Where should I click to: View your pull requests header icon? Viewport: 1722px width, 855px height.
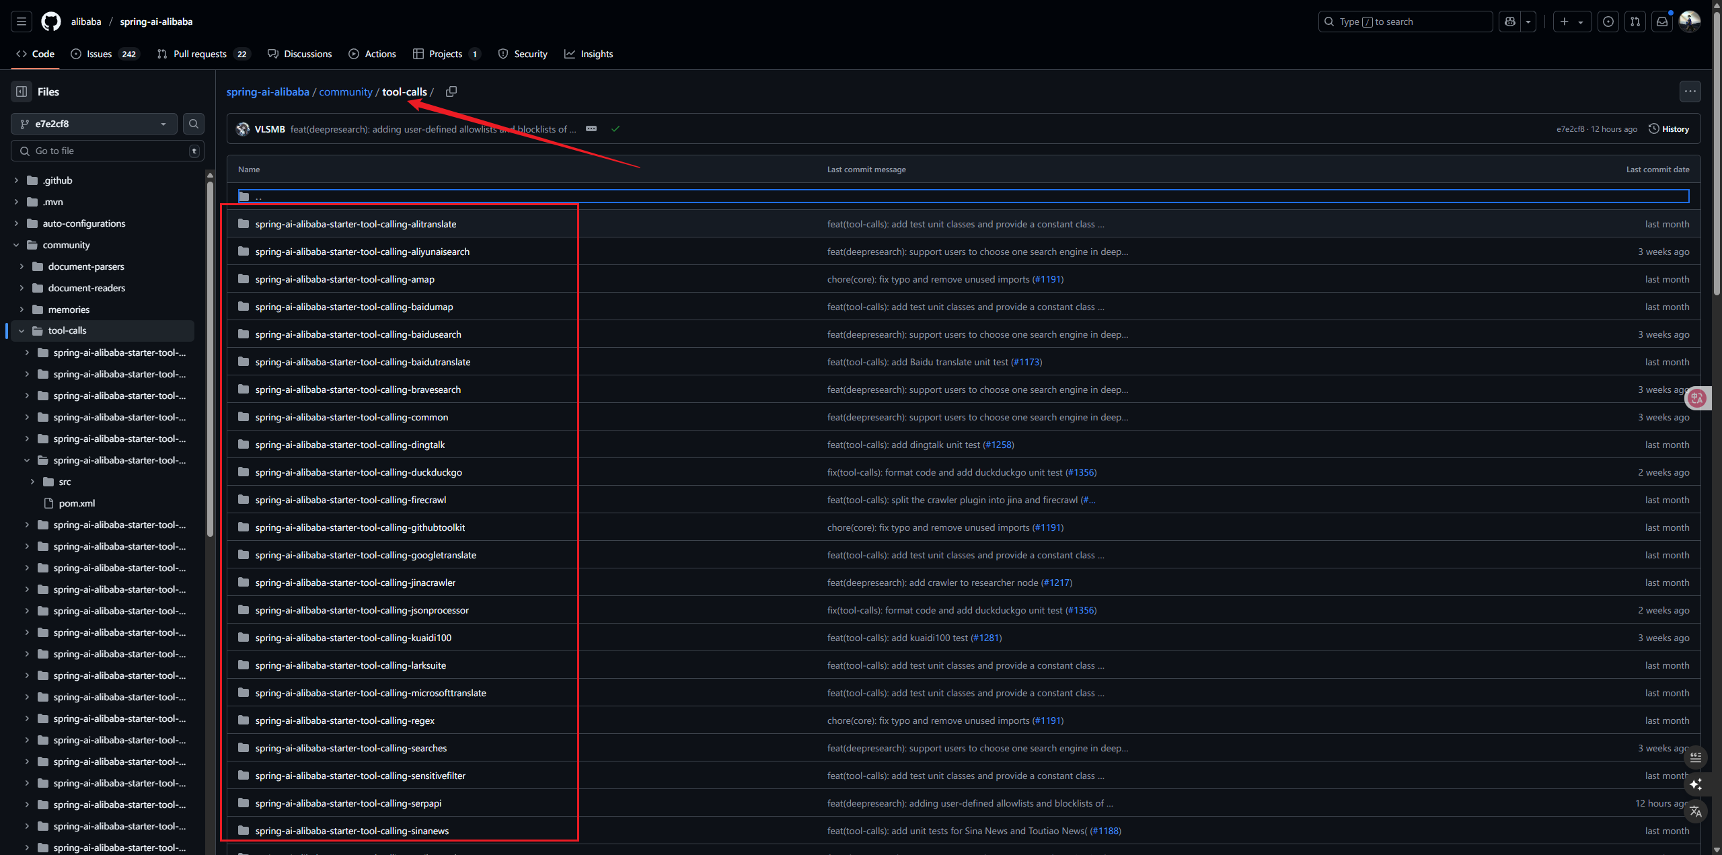(x=1635, y=22)
